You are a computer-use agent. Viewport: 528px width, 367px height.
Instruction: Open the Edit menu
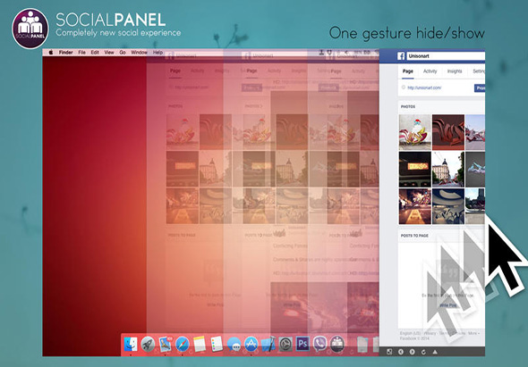pyautogui.click(x=95, y=53)
